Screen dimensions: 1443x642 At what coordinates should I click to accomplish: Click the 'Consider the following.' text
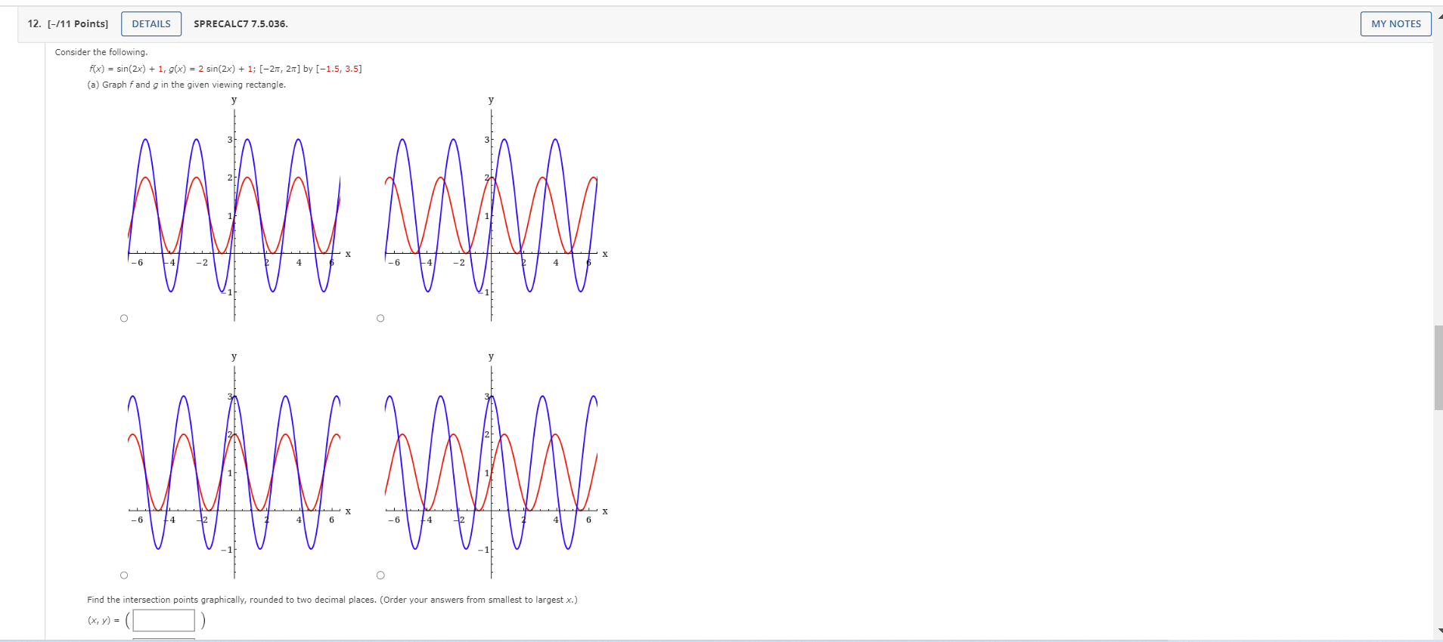coord(101,52)
